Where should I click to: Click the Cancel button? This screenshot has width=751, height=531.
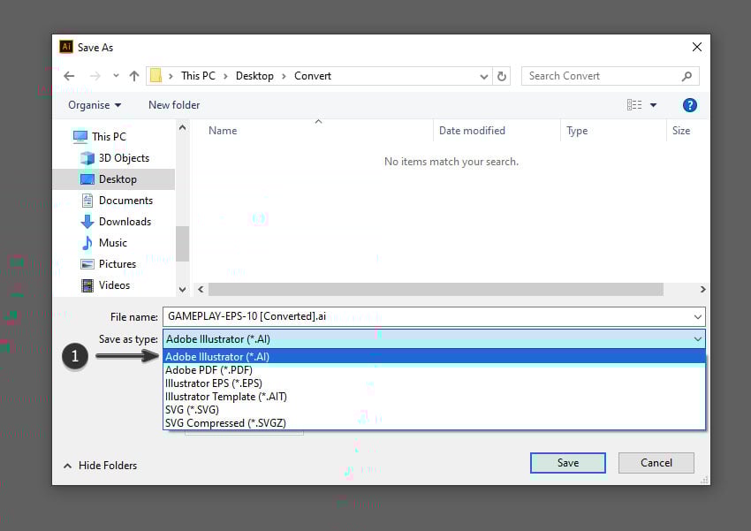coord(656,463)
